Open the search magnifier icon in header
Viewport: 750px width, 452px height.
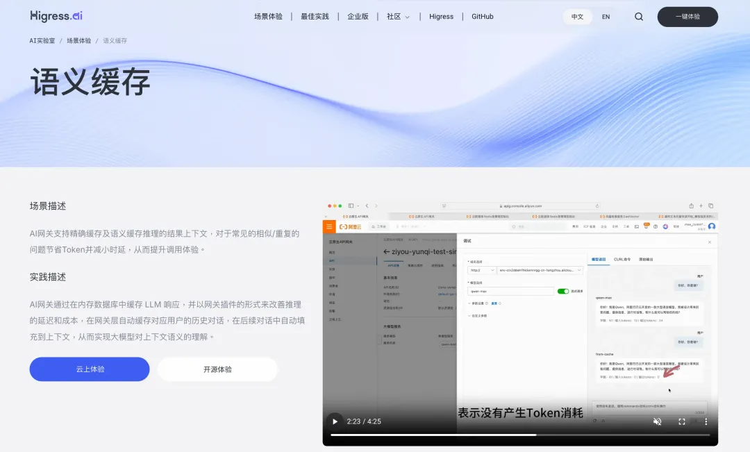[x=639, y=17]
